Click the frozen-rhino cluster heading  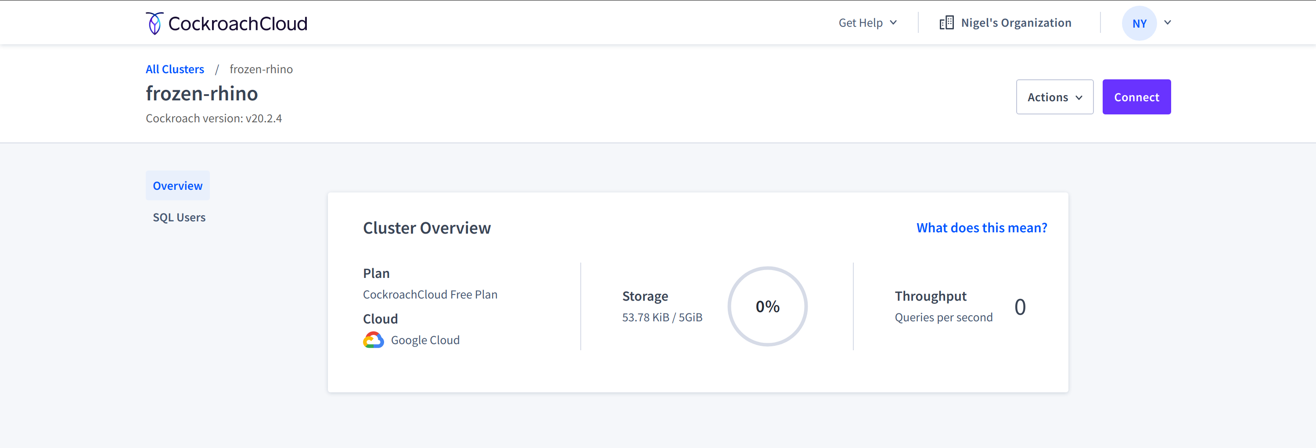[x=202, y=94]
